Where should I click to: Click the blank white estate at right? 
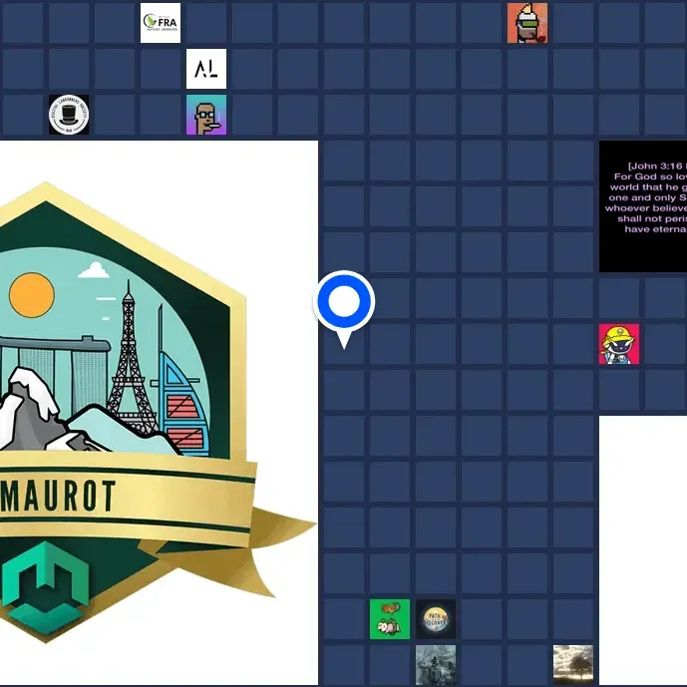pos(643,548)
